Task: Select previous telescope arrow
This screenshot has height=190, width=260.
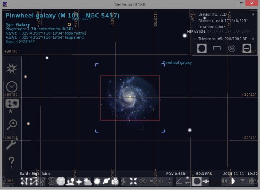Action: click(x=195, y=39)
